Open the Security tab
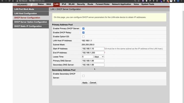Screen dimensions: 184x103 (81, 4)
